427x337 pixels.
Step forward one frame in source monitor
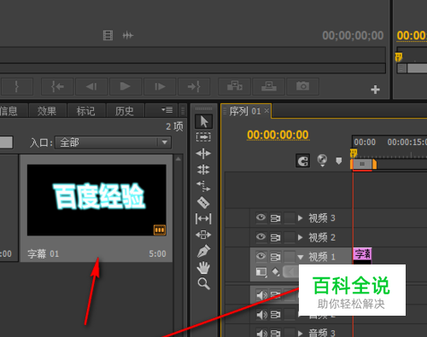pyautogui.click(x=160, y=86)
